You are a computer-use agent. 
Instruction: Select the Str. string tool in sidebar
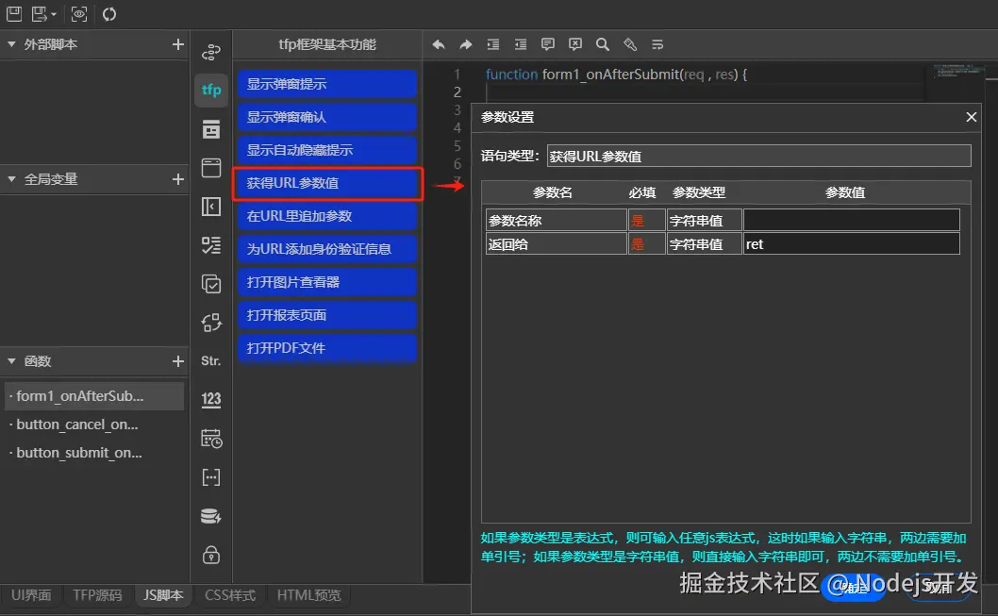click(210, 360)
